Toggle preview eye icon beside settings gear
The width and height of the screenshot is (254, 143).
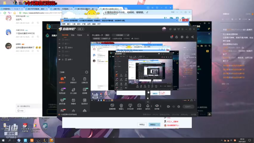[174, 106]
